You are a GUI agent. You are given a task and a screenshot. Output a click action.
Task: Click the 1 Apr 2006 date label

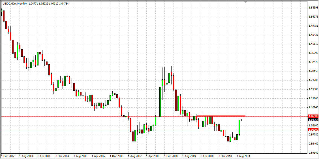tap(99, 156)
